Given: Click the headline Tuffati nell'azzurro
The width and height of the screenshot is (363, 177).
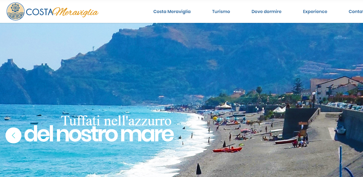Looking at the screenshot, I should [x=116, y=121].
